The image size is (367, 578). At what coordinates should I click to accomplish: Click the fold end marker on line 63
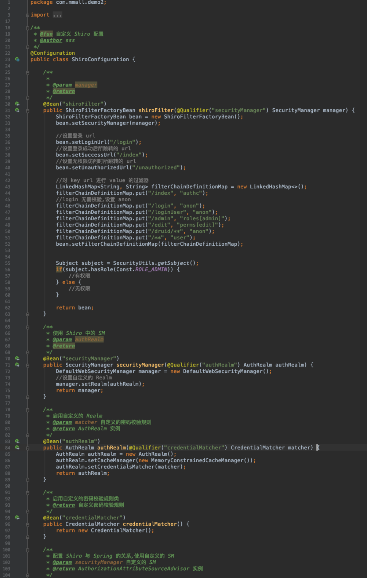[x=28, y=314]
